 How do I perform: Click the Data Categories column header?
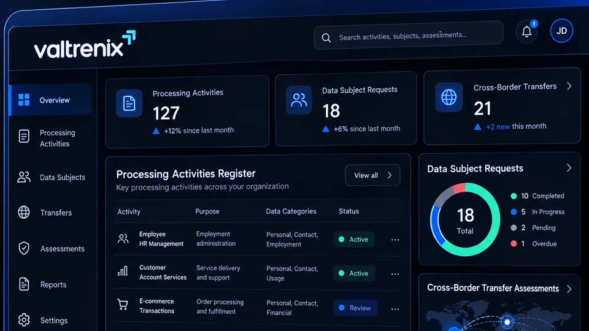click(291, 211)
